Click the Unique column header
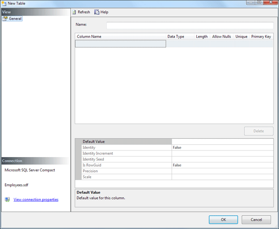The image size is (279, 229). [241, 37]
